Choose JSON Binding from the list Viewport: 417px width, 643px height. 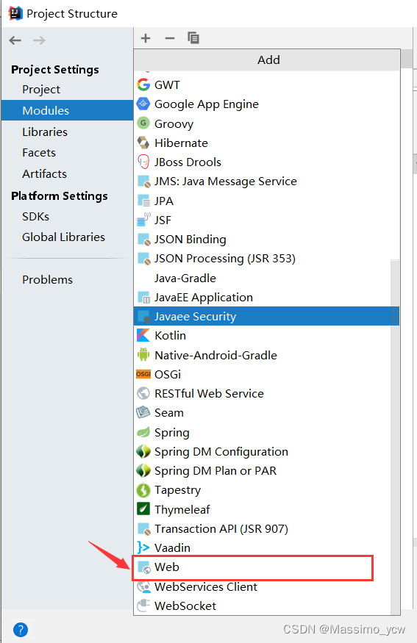(266, 239)
